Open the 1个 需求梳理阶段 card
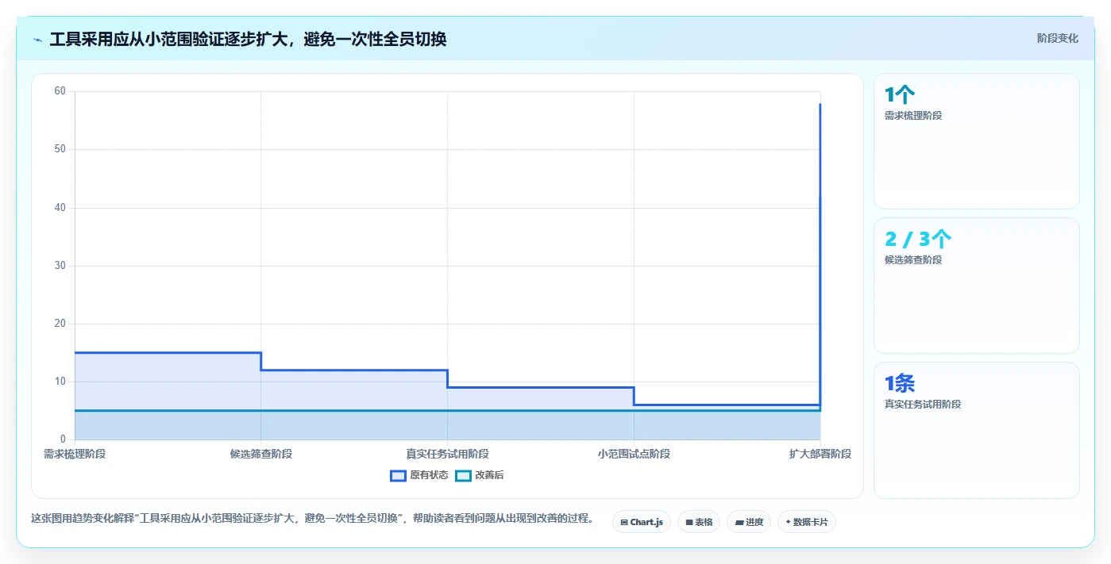 (x=977, y=141)
